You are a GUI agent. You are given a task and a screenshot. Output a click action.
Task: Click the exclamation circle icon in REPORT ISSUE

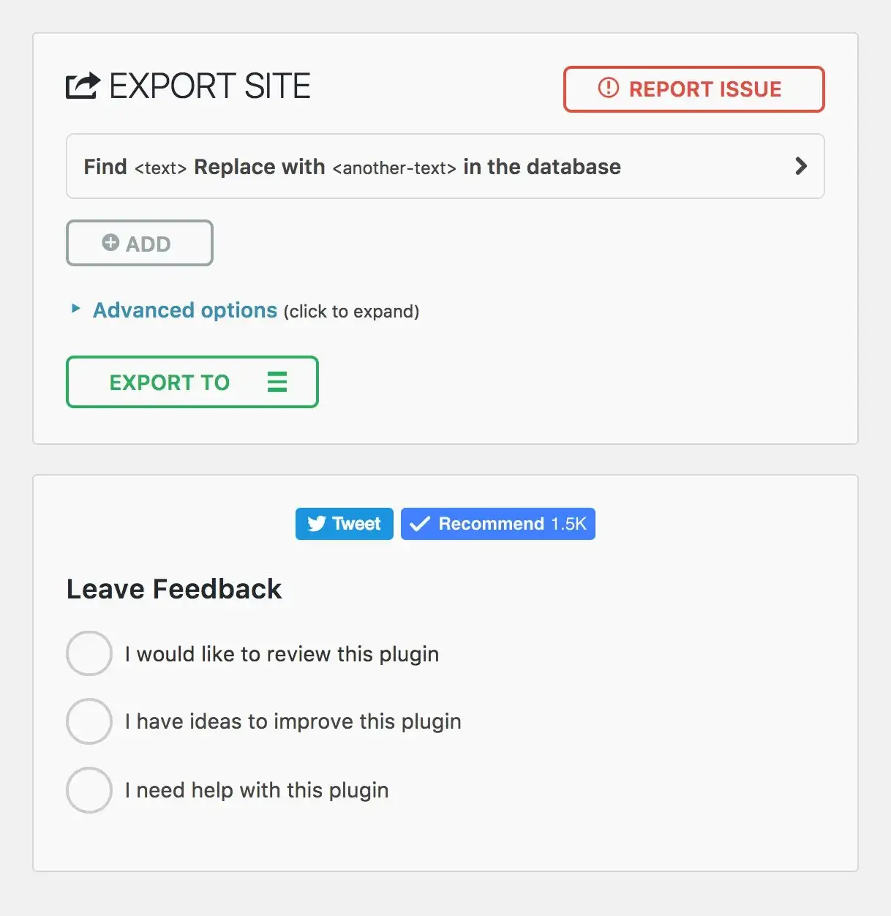tap(607, 89)
